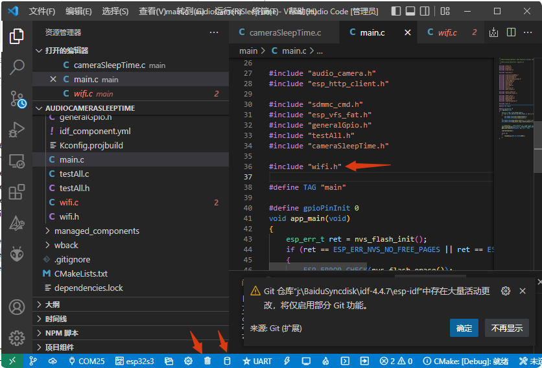Open Explorer more actions ellipsis

point(214,32)
